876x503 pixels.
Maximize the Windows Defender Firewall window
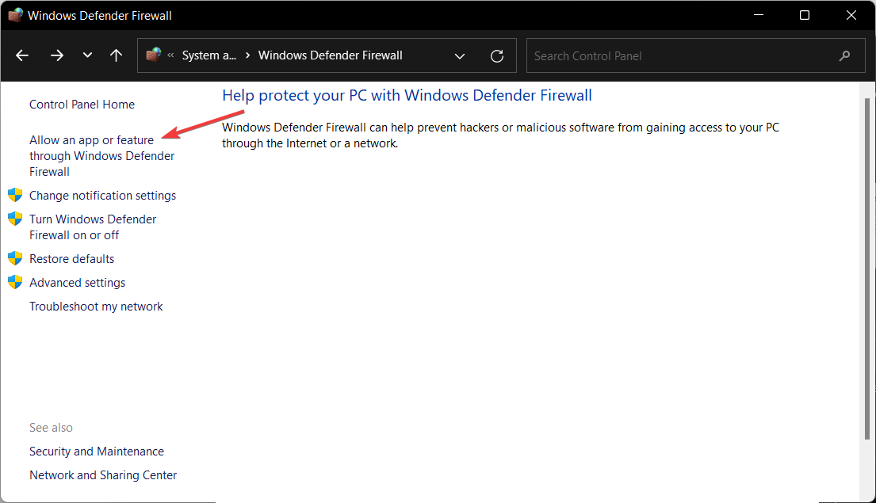tap(805, 15)
